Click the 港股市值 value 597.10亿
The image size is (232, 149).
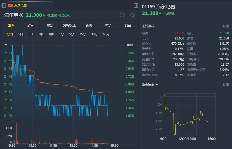point(178,54)
